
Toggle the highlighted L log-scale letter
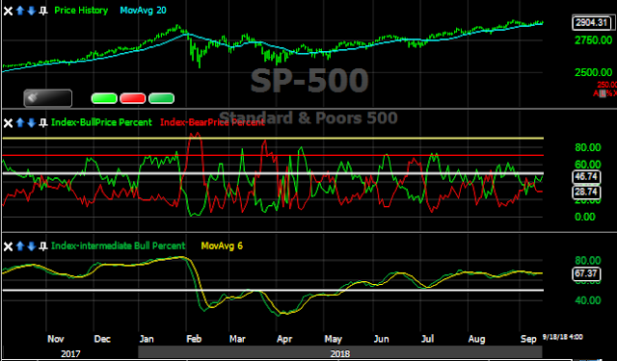pyautogui.click(x=602, y=93)
